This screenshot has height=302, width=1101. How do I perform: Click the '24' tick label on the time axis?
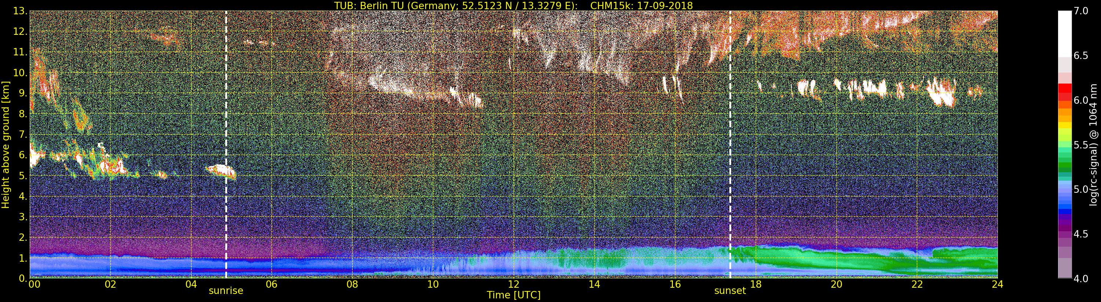click(x=998, y=284)
